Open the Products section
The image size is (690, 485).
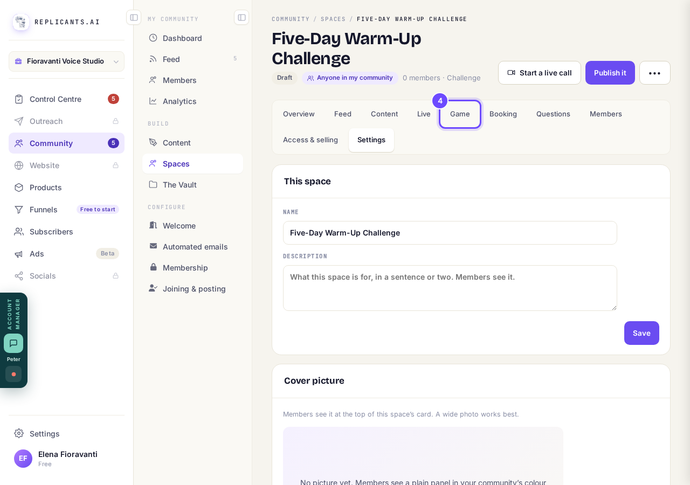(66, 188)
